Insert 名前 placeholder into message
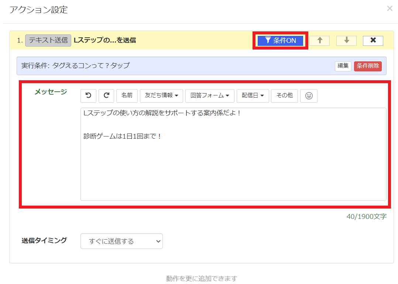This screenshot has height=284, width=398. click(127, 96)
